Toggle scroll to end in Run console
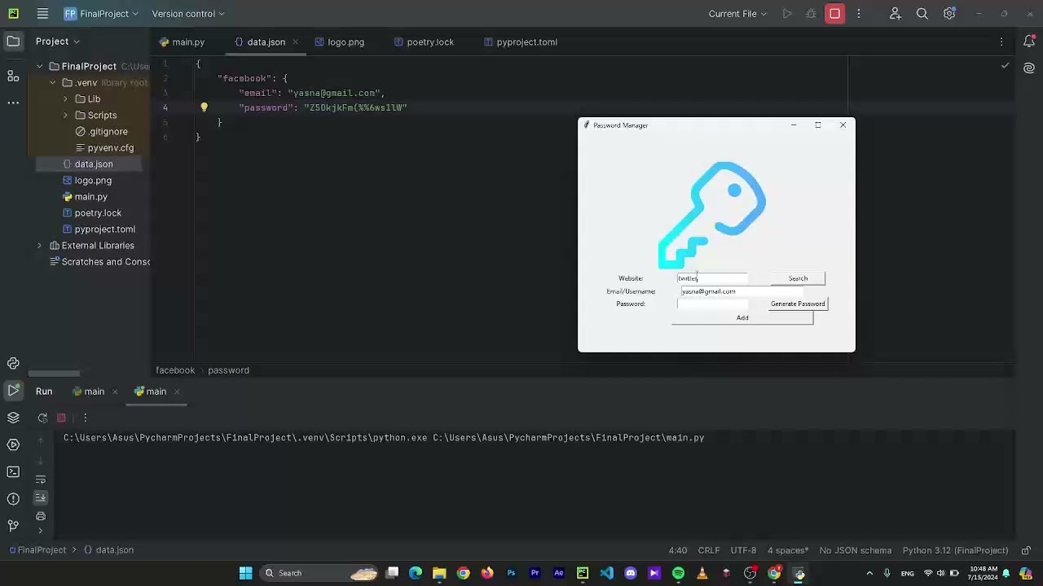The height and width of the screenshot is (586, 1043). tap(41, 497)
